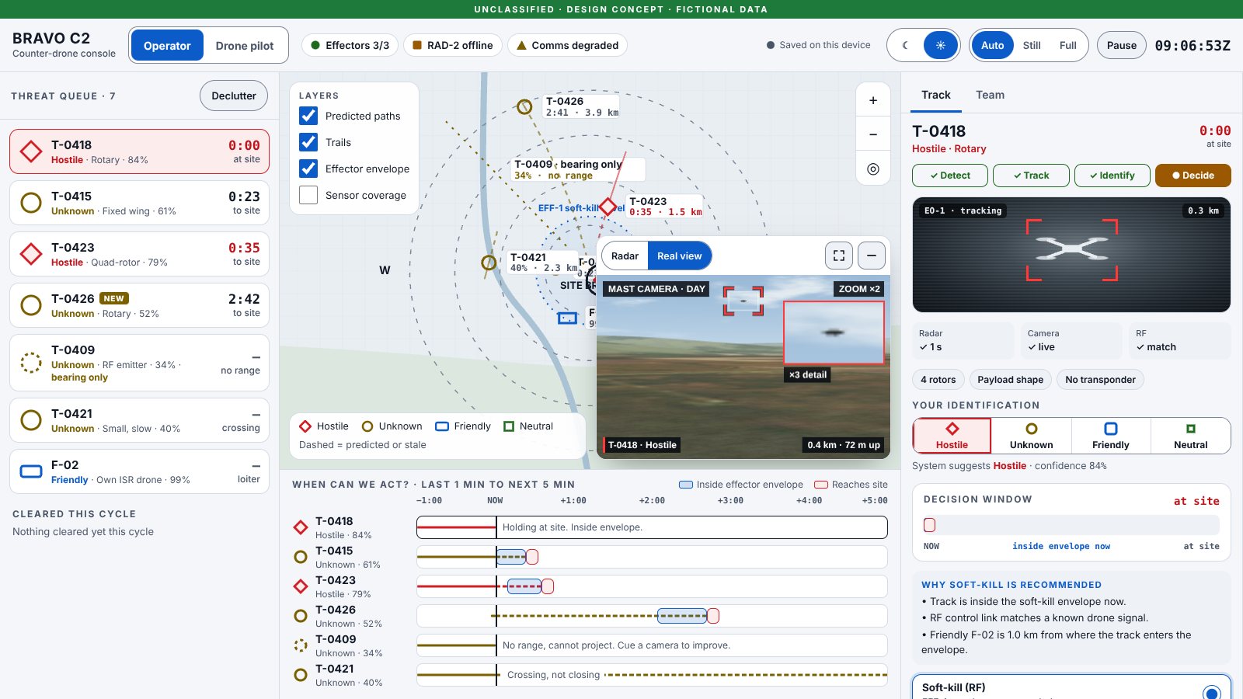
Task: Switch to light mode sun icon
Action: [940, 45]
